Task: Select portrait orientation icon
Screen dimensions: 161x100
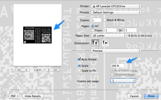Action: [95, 43]
